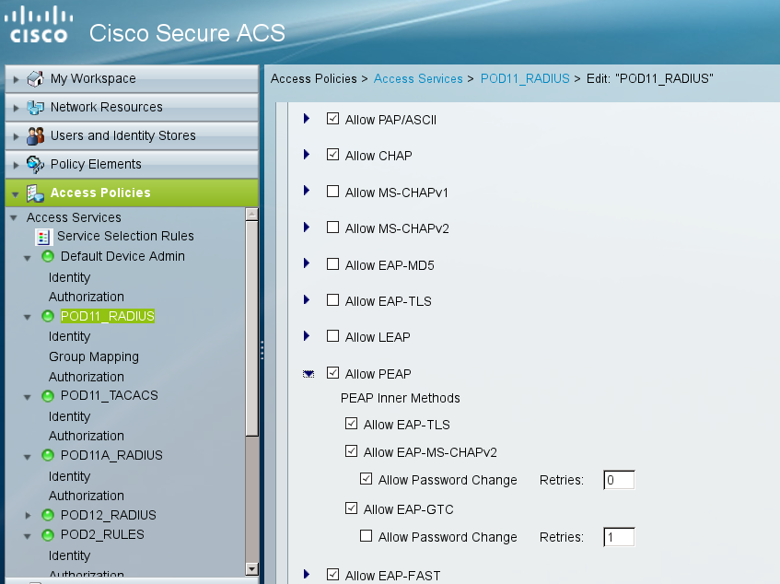The height and width of the screenshot is (584, 780).
Task: Expand the Allow PAP/ASCII options arrow
Action: [307, 119]
